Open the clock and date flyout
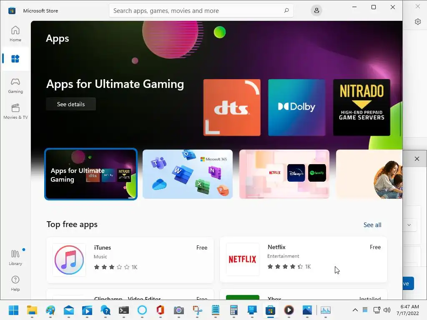Screen dimensions: 427x320 [x=408, y=310]
